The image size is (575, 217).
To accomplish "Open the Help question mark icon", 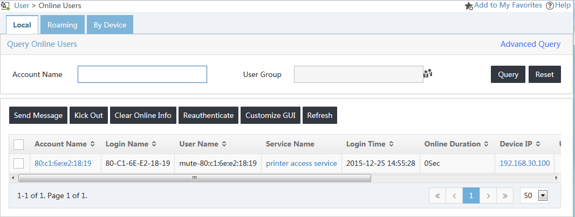I will (x=550, y=5).
